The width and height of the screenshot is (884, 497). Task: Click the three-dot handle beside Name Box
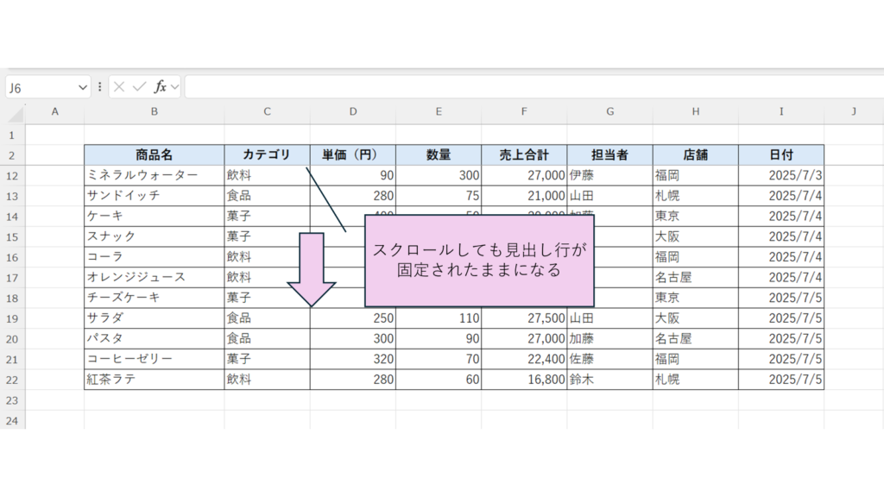click(x=100, y=87)
